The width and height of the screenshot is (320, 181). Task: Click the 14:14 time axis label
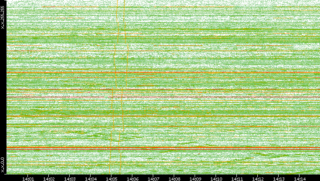[300, 179]
